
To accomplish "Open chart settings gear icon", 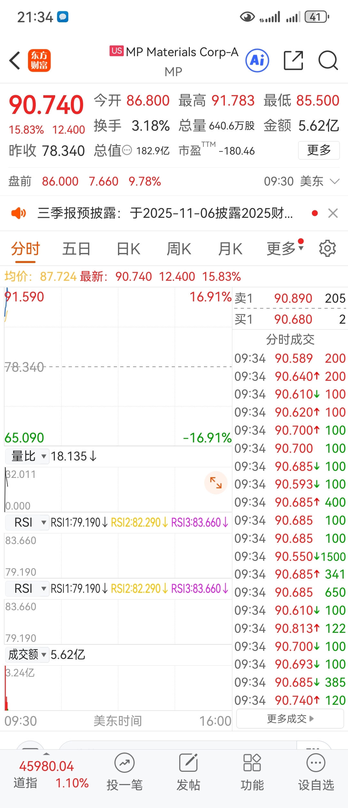I will pyautogui.click(x=327, y=248).
